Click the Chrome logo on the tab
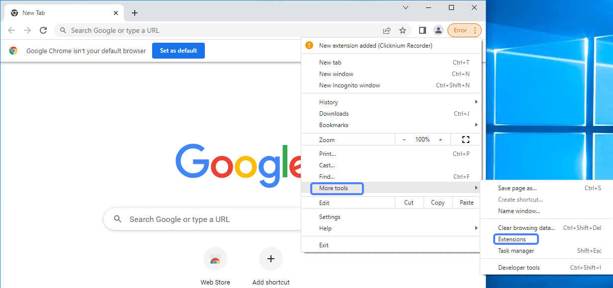Screen dimensions: 613x288 point(13,12)
